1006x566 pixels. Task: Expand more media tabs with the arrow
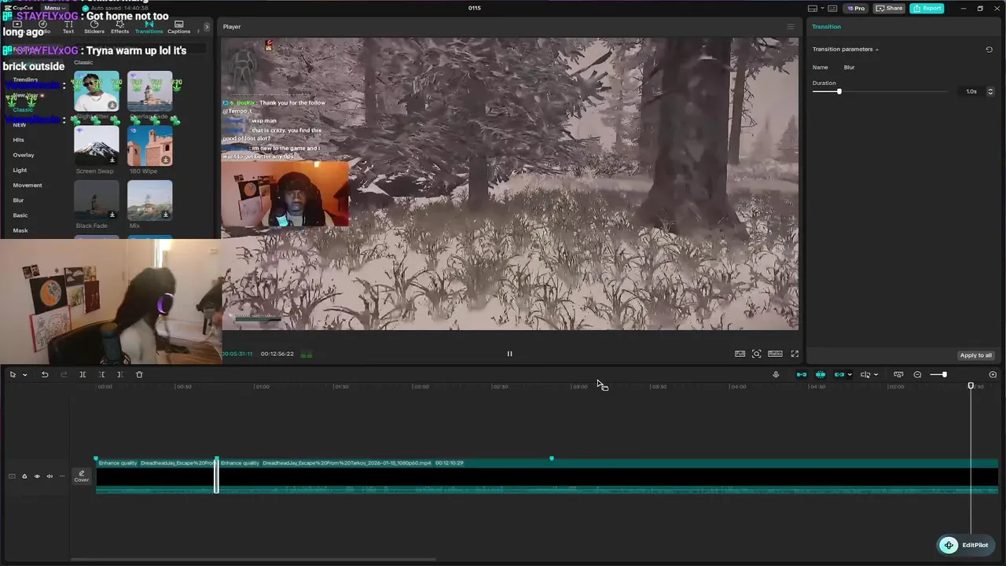[x=207, y=27]
